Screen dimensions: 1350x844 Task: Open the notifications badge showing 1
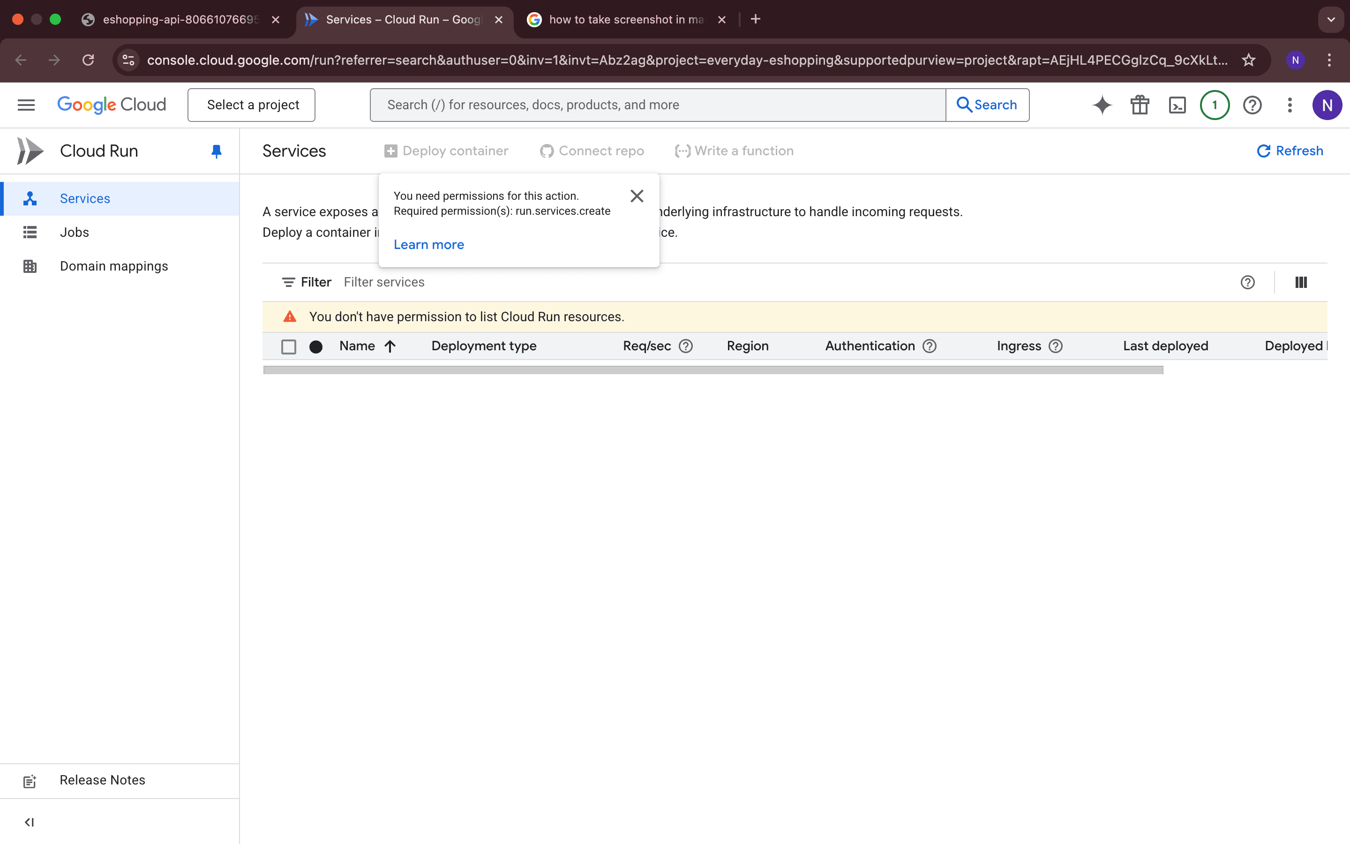pos(1215,105)
